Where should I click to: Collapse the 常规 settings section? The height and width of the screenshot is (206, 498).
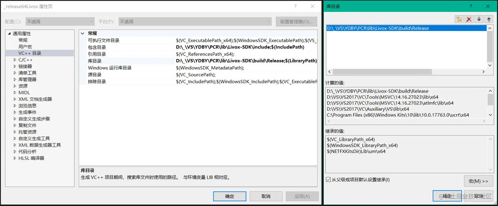tap(82, 33)
